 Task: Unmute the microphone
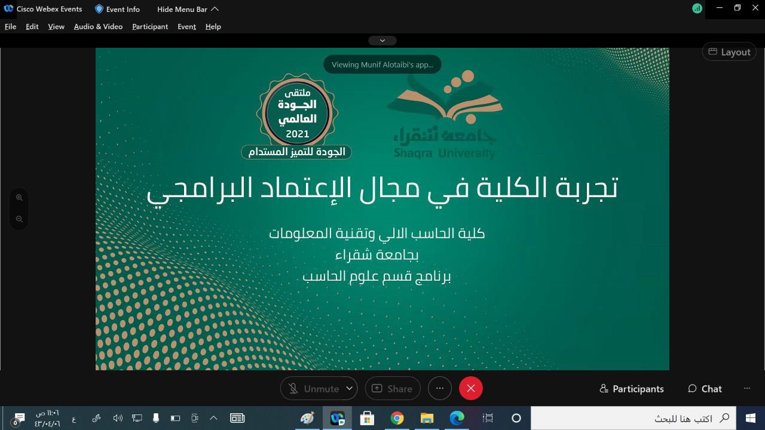point(314,389)
